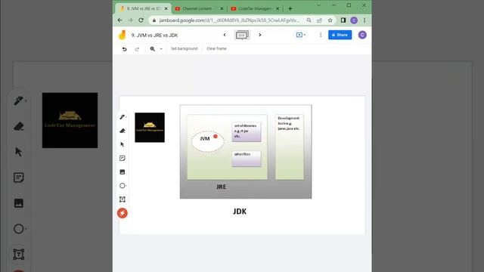
Task: Minimize the Chrome window
Action: (x=334, y=5)
